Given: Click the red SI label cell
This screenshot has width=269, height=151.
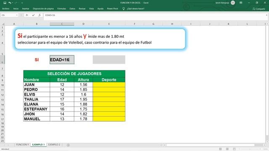Looking at the screenshot, I should tap(37, 60).
